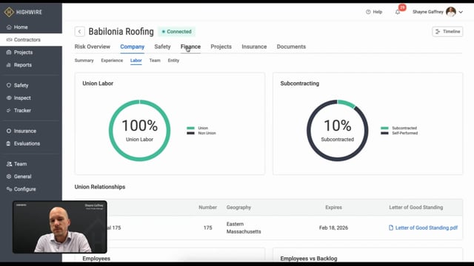Select the Team sub-tab

(155, 61)
